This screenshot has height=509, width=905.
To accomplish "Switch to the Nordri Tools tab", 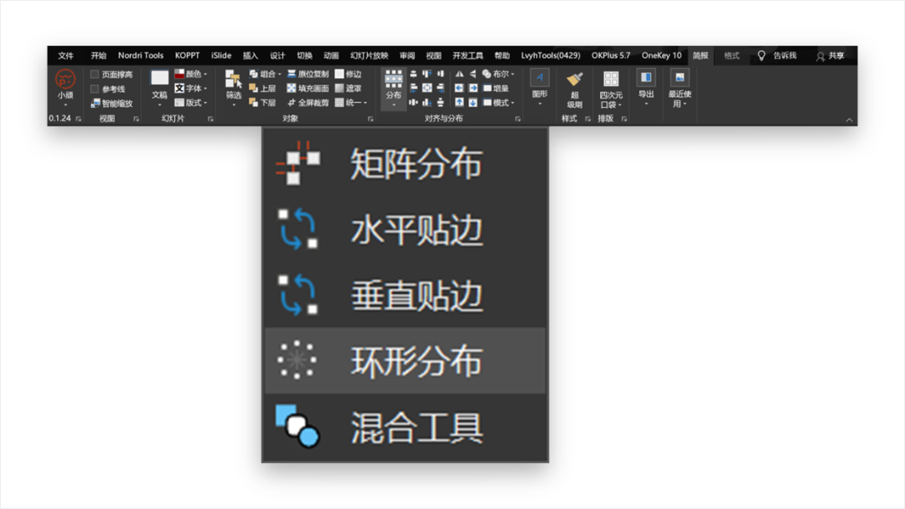I will click(x=141, y=55).
